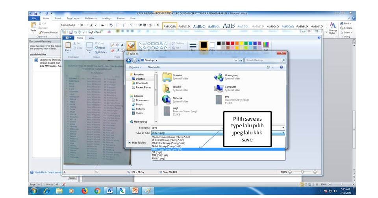Open the Save as type combo box

(x=218, y=133)
